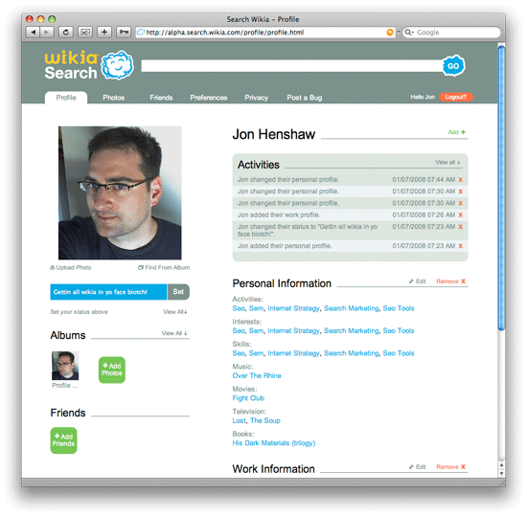
Task: Remove the Work Information section
Action: click(x=450, y=467)
